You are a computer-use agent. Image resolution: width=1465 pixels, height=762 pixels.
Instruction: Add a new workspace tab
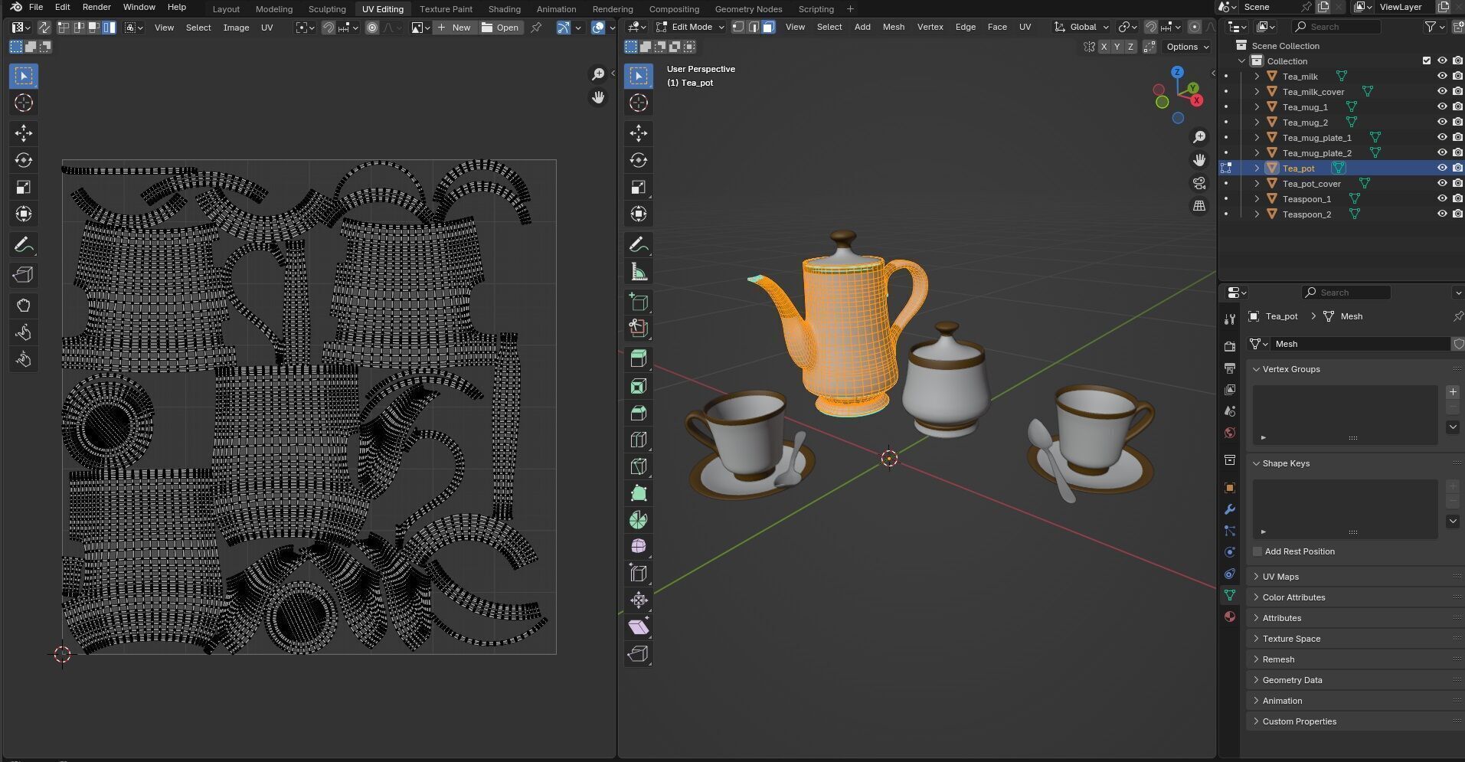click(850, 9)
